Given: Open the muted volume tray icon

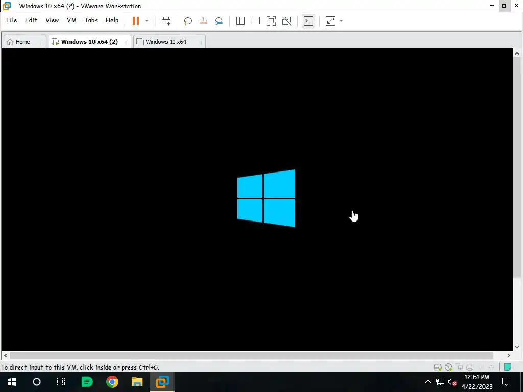Looking at the screenshot, I should (x=453, y=382).
